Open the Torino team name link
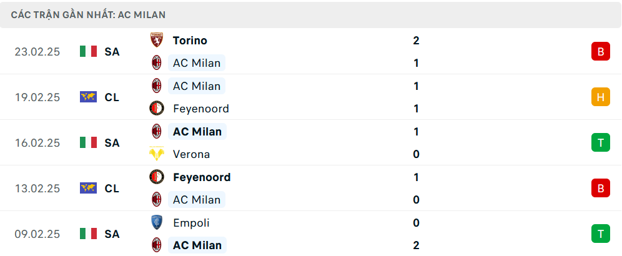Screen dimensions: 622x256 (190, 41)
